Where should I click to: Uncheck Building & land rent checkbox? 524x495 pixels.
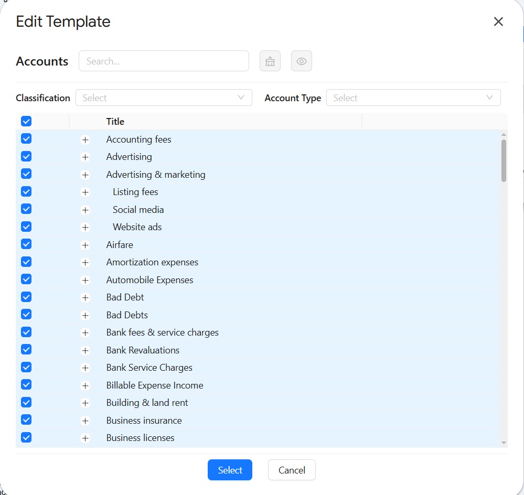(26, 403)
